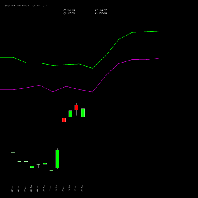This screenshot has width=198, height=198.
Task: Click the '01 Jan' date axis label
Action: click(x=12, y=188)
